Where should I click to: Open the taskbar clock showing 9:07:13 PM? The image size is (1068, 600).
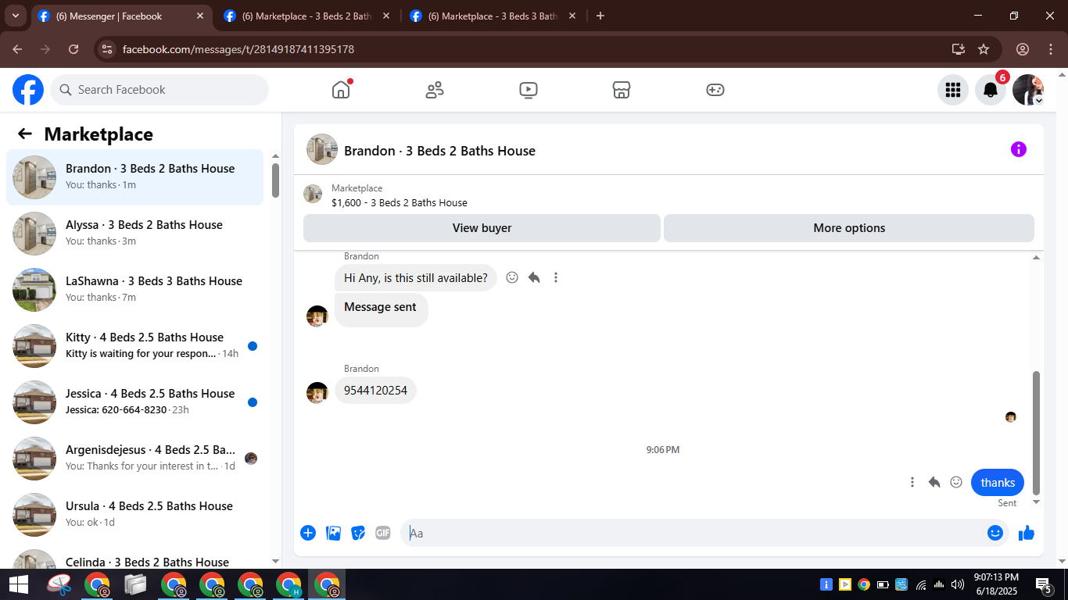coord(996,584)
